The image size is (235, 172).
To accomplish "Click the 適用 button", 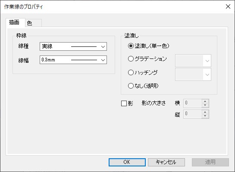I will coord(210,162).
